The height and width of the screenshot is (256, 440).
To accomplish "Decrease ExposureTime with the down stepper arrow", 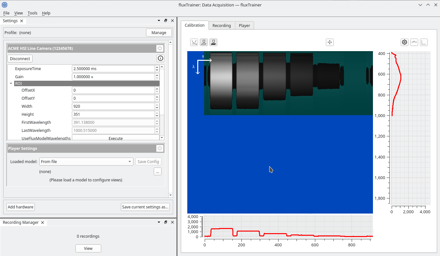I will [x=157, y=70].
